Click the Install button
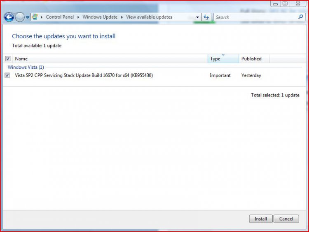This screenshot has height=232, width=309. [261, 219]
